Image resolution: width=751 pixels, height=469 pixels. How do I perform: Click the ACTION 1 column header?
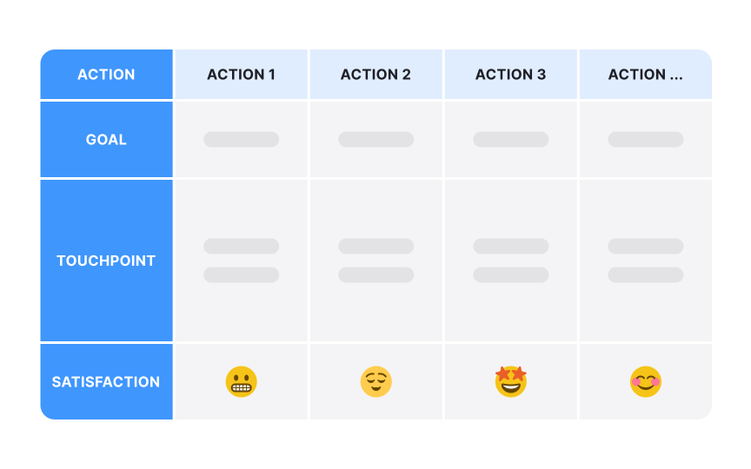tap(242, 74)
